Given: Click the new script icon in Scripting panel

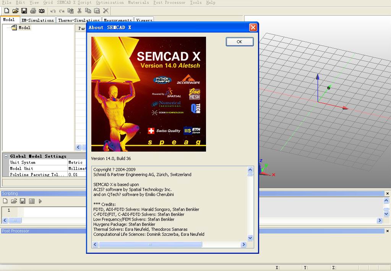Looking at the screenshot, I should 5,201.
